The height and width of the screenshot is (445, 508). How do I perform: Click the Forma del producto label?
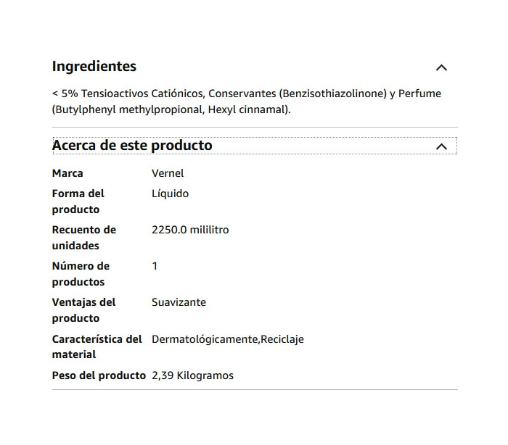coord(78,201)
